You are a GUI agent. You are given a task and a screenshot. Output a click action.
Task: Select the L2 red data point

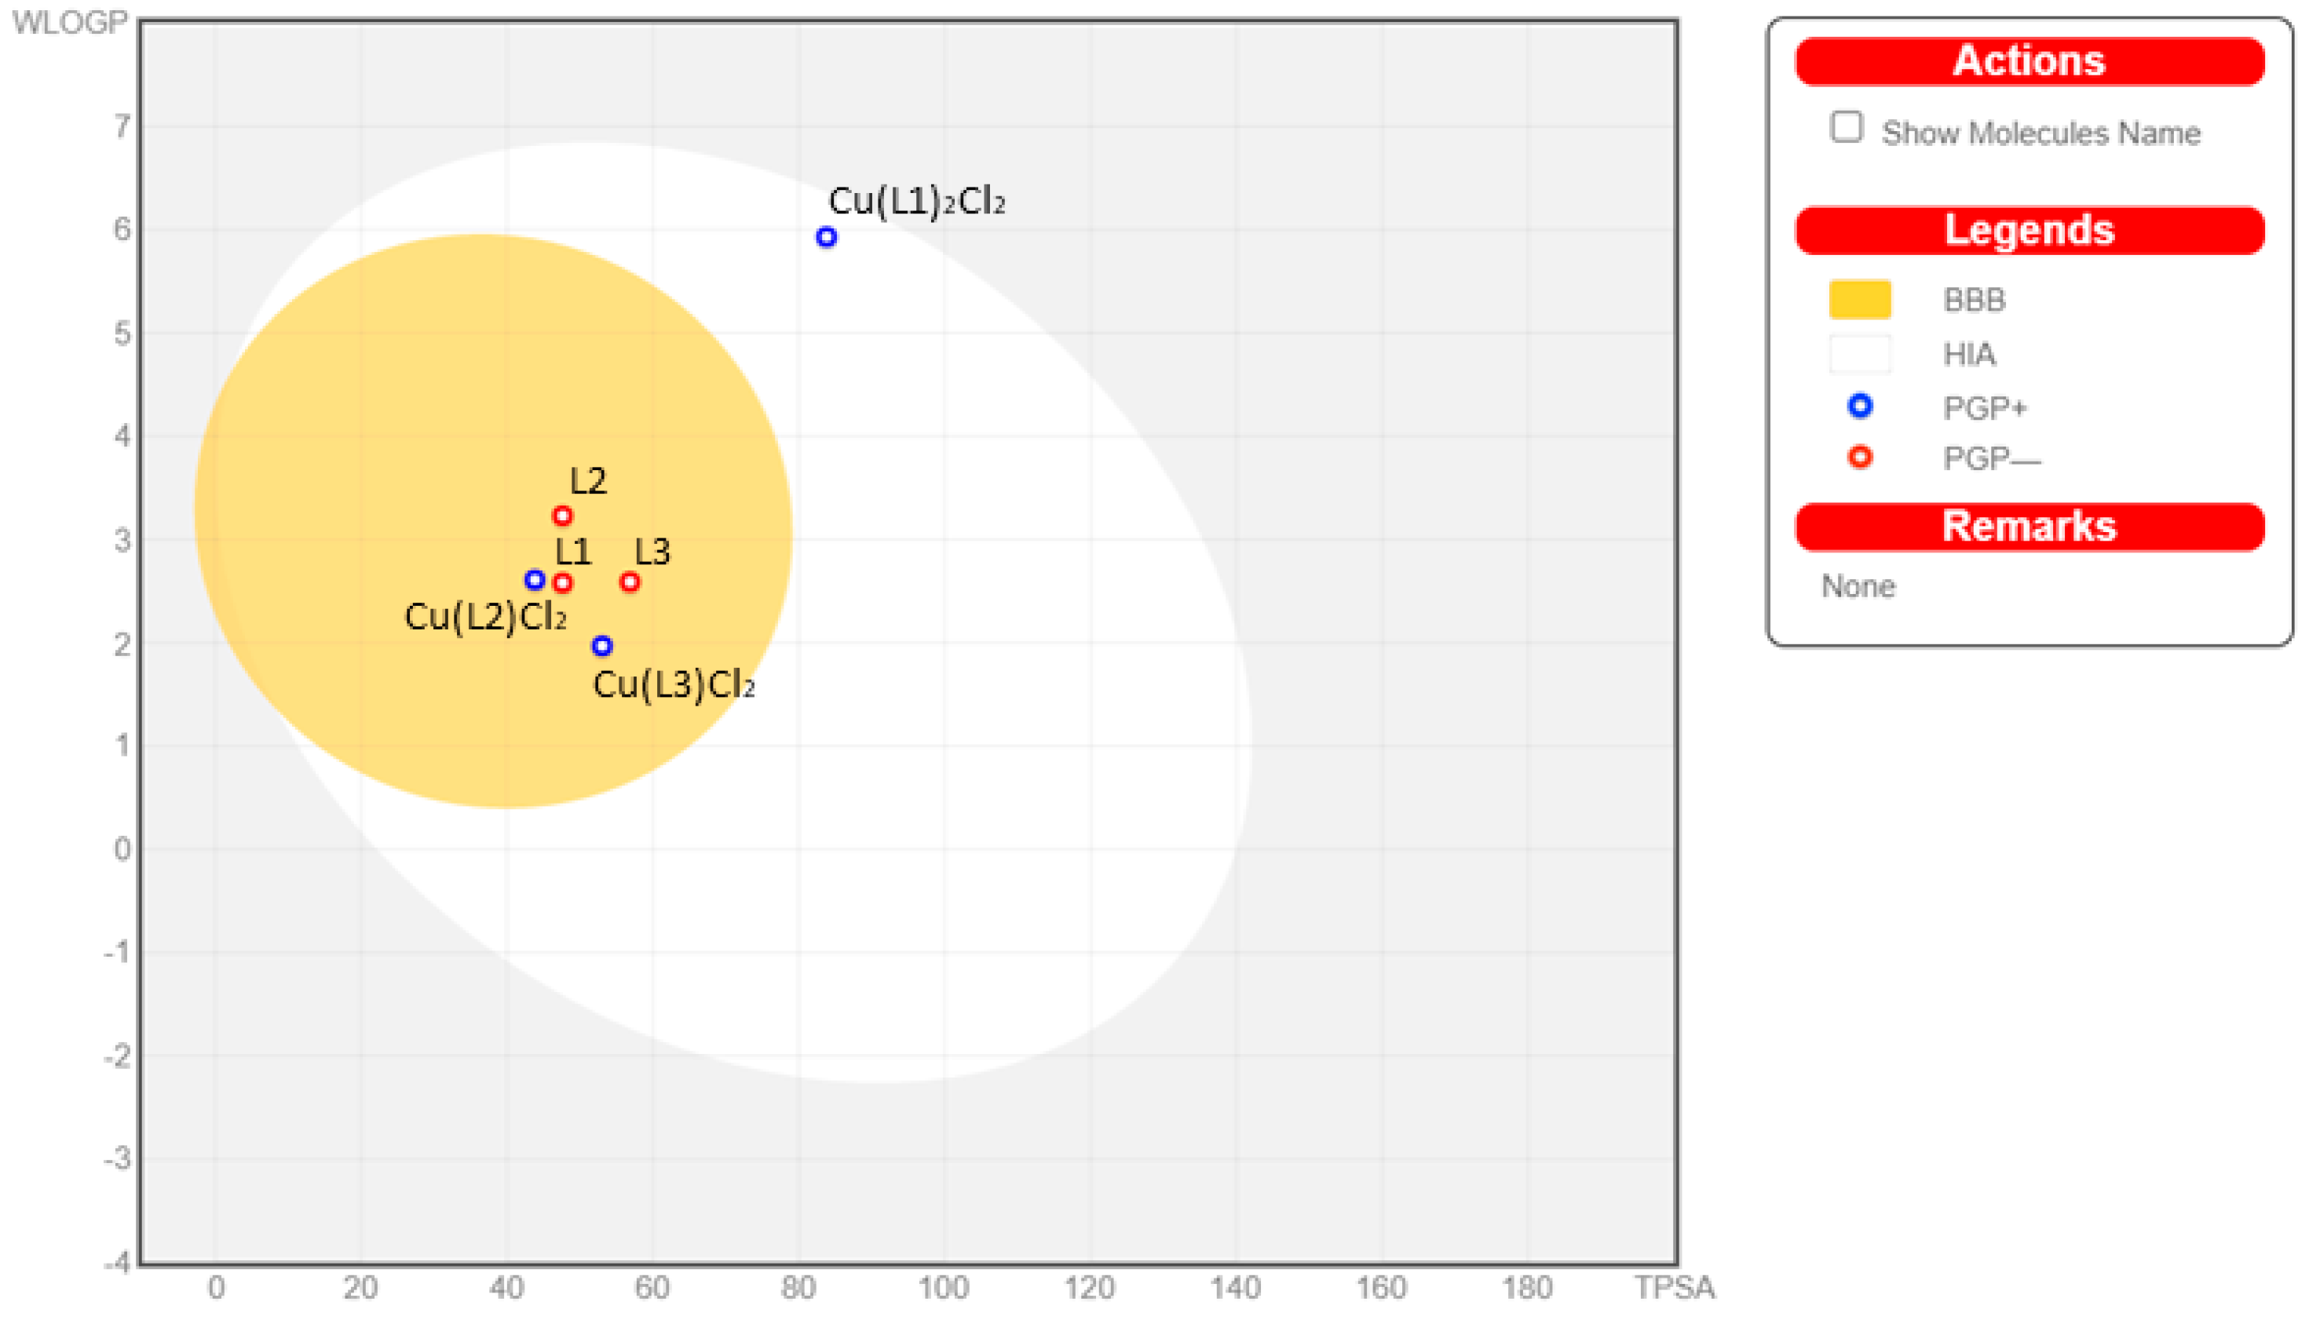coord(562,516)
